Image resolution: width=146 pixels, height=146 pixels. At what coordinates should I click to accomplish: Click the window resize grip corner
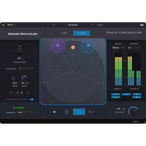pyautogui.click(x=144, y=122)
